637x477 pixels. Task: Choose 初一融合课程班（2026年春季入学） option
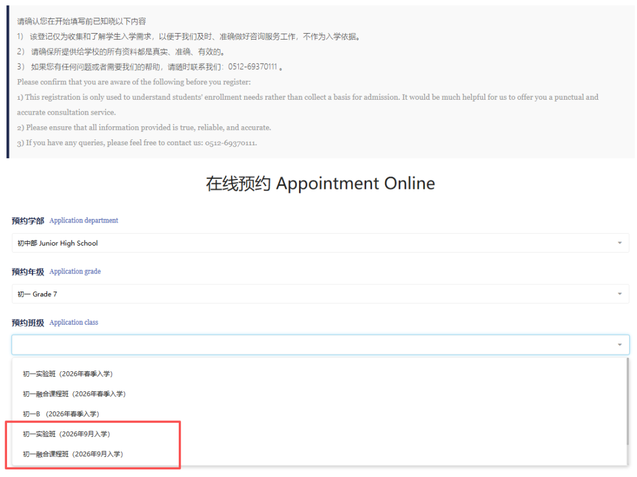click(x=74, y=394)
